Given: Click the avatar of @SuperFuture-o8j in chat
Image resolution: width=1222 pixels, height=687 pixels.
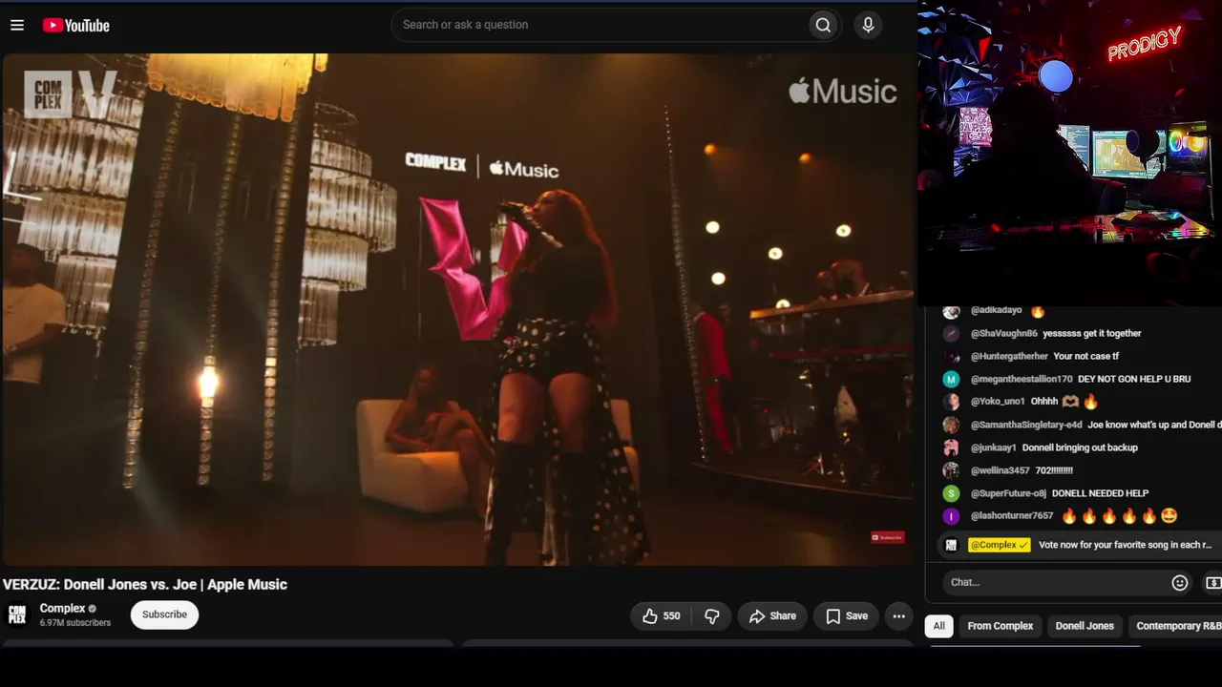Looking at the screenshot, I should (951, 493).
